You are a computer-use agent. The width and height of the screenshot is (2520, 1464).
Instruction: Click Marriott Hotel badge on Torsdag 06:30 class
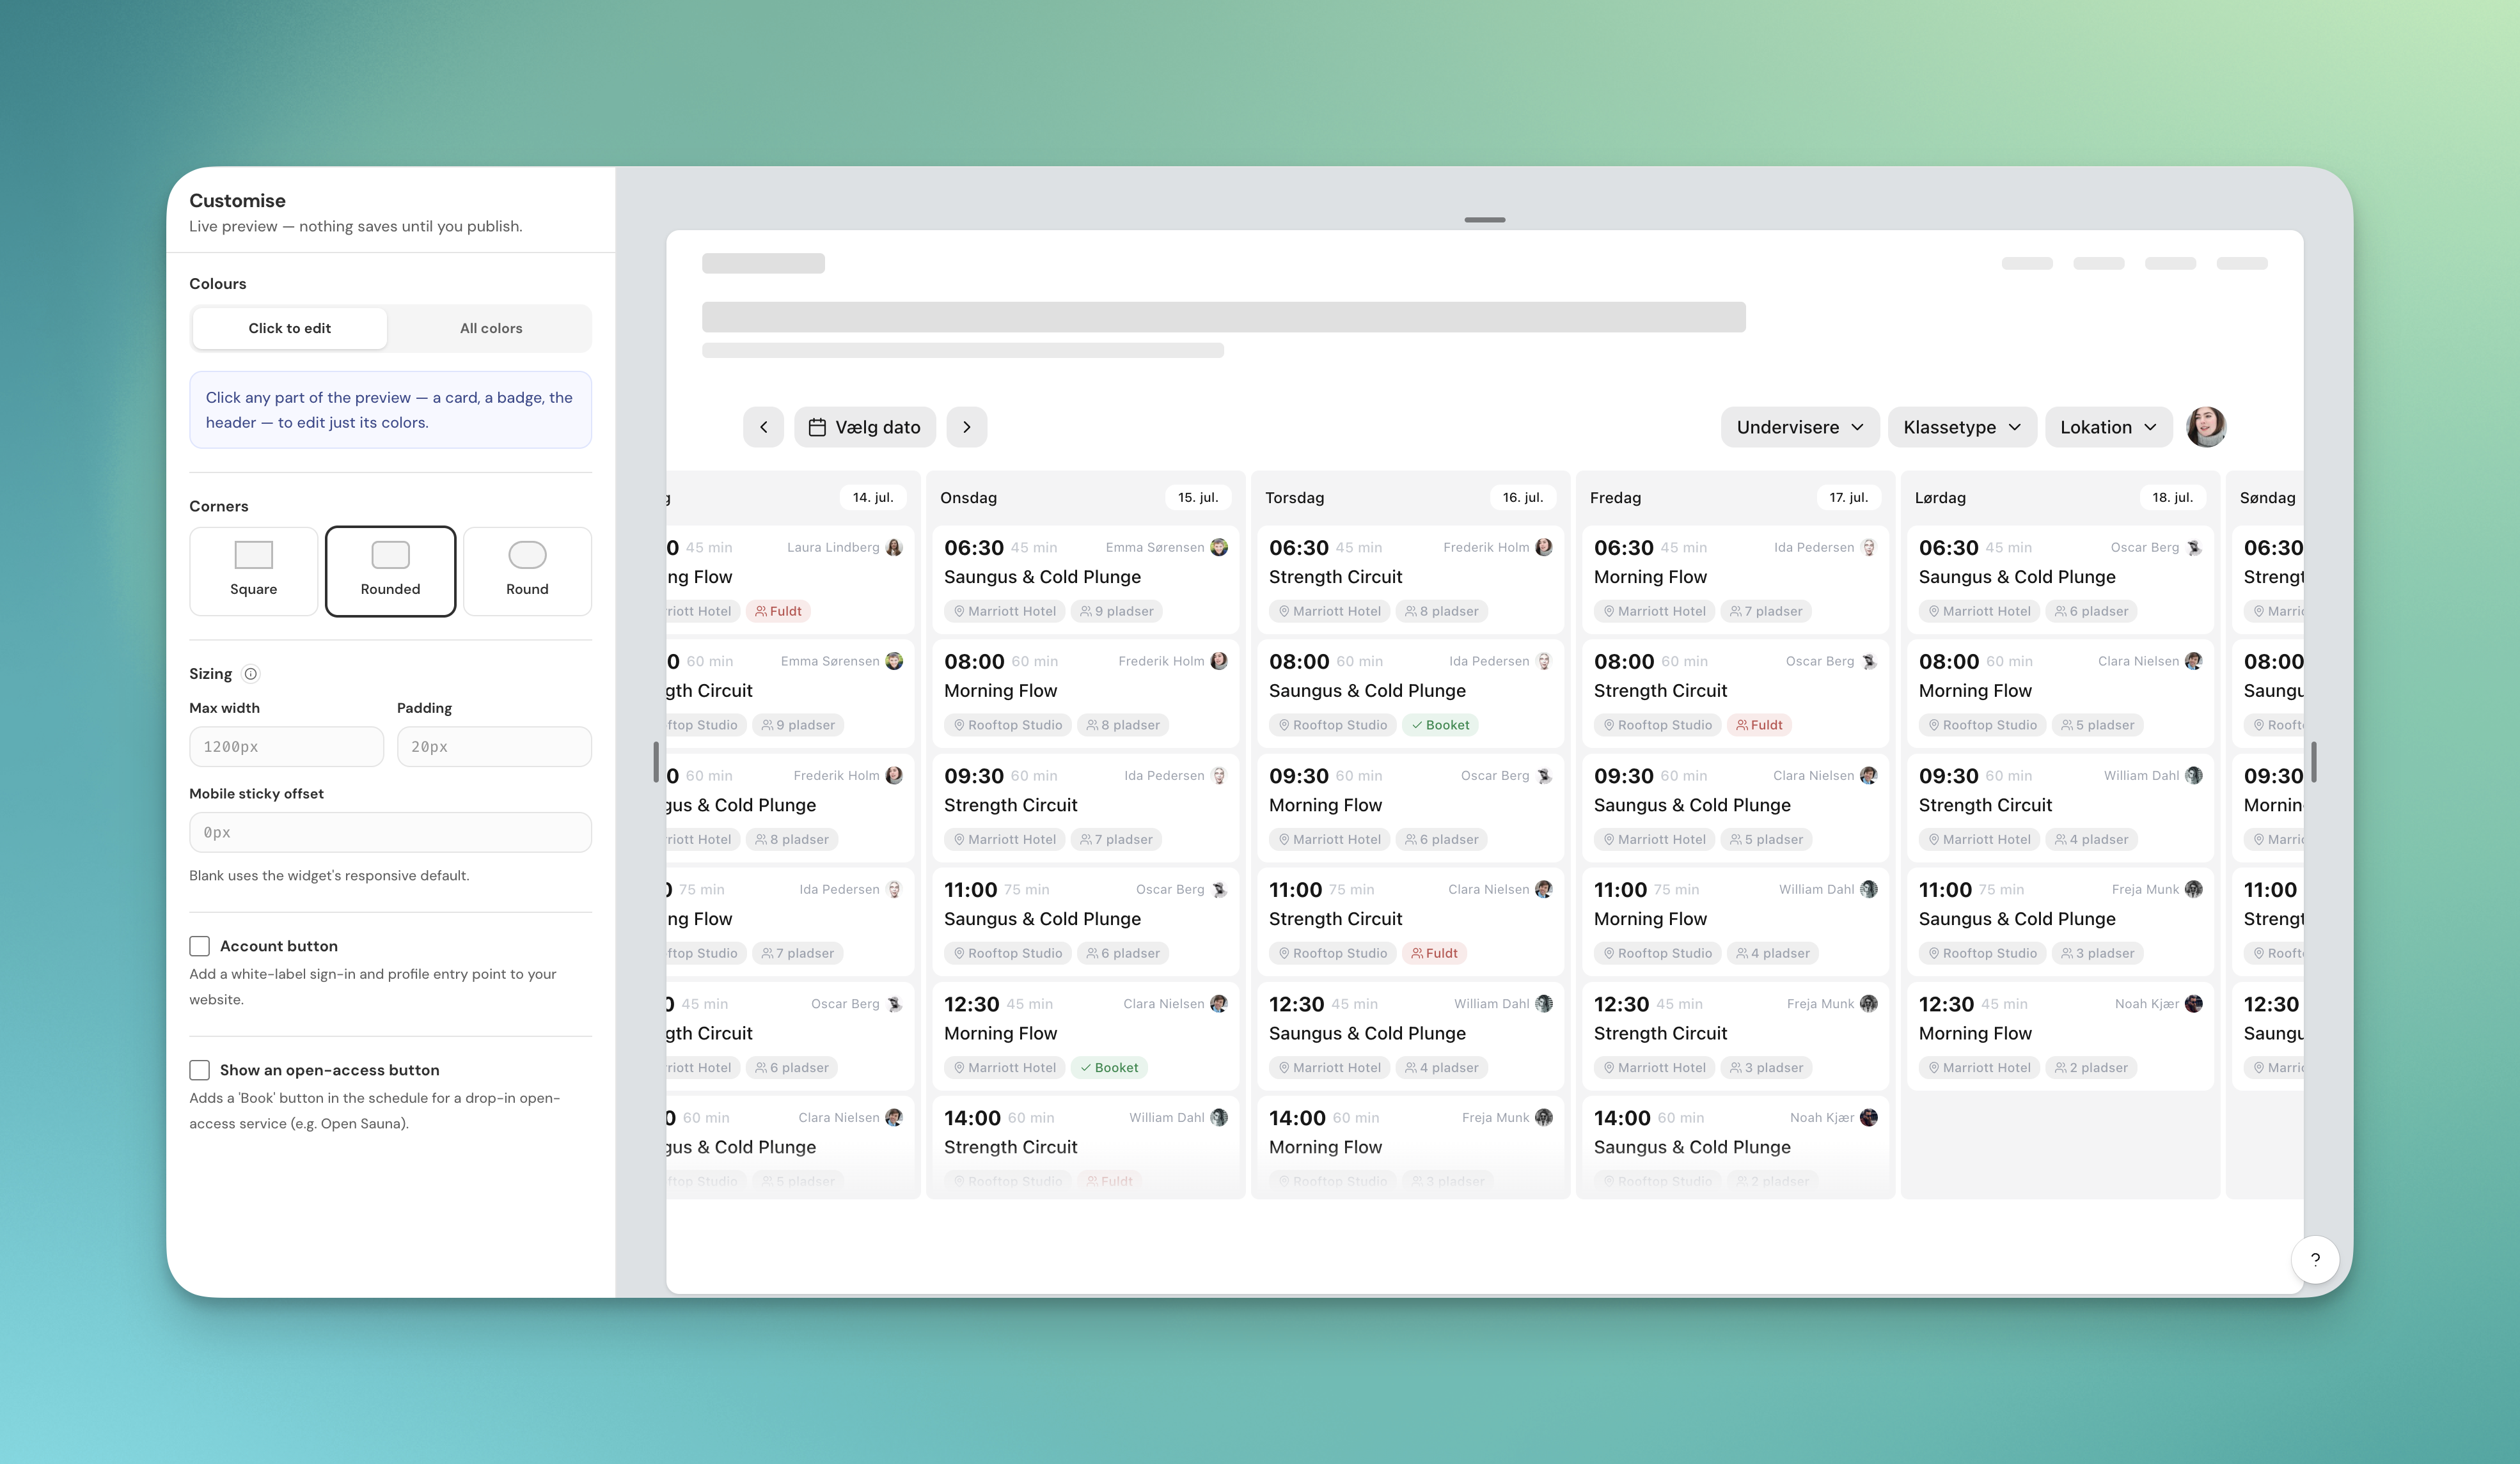[1329, 611]
